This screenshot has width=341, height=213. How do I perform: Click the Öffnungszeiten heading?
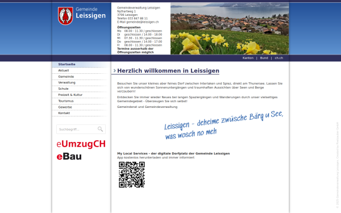(129, 27)
